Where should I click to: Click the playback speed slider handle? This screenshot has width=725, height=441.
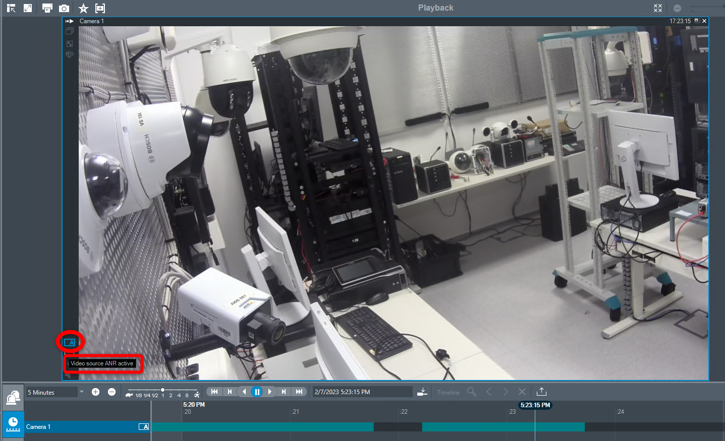tap(162, 390)
